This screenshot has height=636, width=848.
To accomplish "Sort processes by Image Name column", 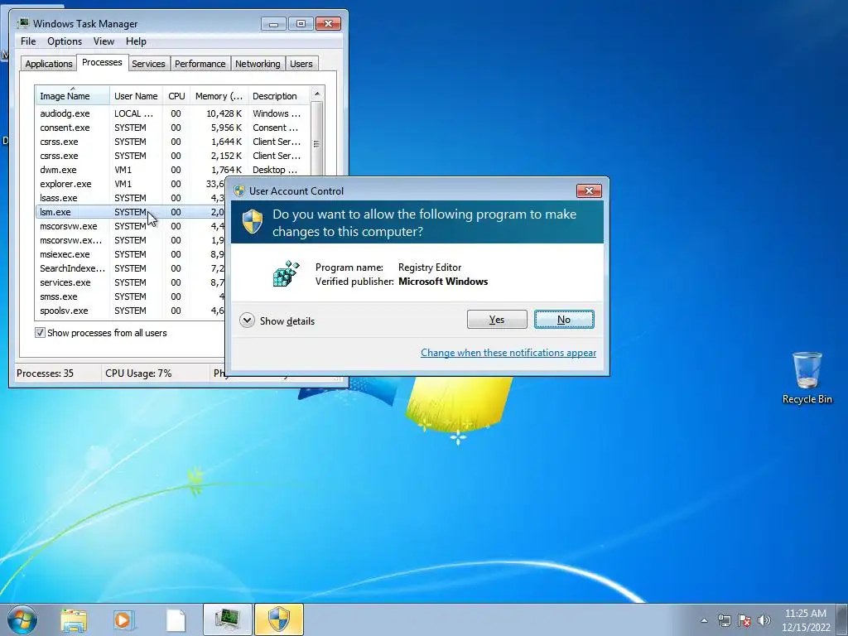I will coord(73,96).
